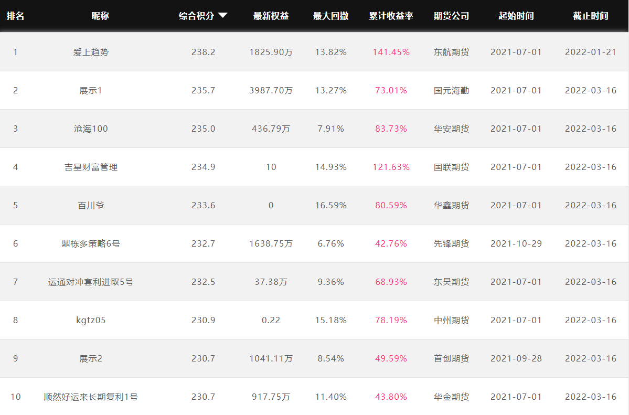The width and height of the screenshot is (629, 415).
Task: Open nickname 沧海100
Action: [91, 129]
